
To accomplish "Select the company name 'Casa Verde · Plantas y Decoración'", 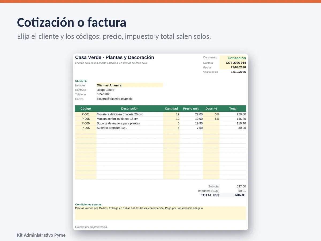I will (x=114, y=57).
